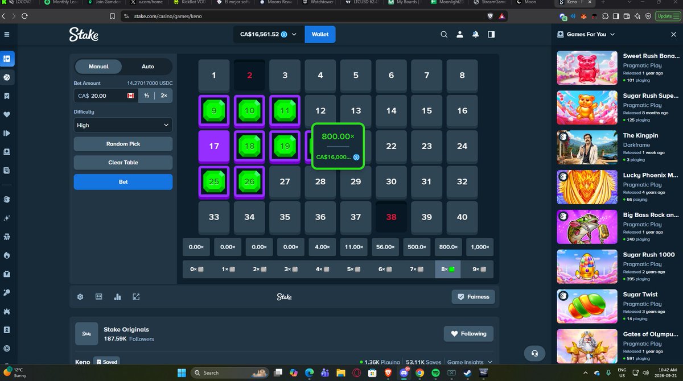Reload the page with refresh icon

(x=24, y=16)
